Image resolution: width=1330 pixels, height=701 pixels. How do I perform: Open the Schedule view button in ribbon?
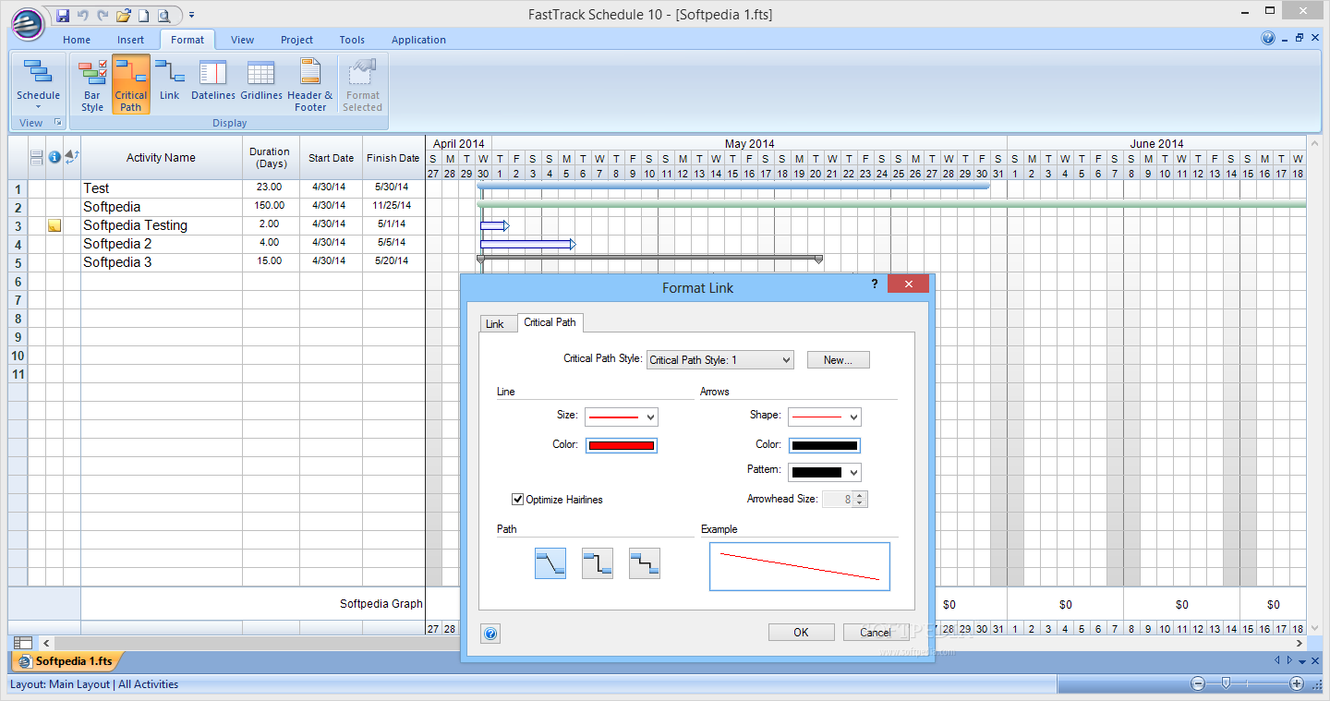coord(38,85)
